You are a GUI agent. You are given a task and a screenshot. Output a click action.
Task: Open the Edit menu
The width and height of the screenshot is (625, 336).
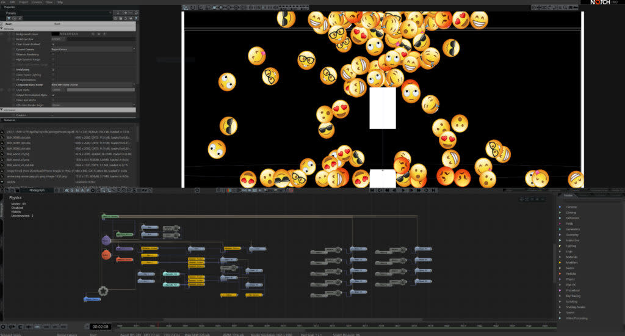[x=12, y=2]
